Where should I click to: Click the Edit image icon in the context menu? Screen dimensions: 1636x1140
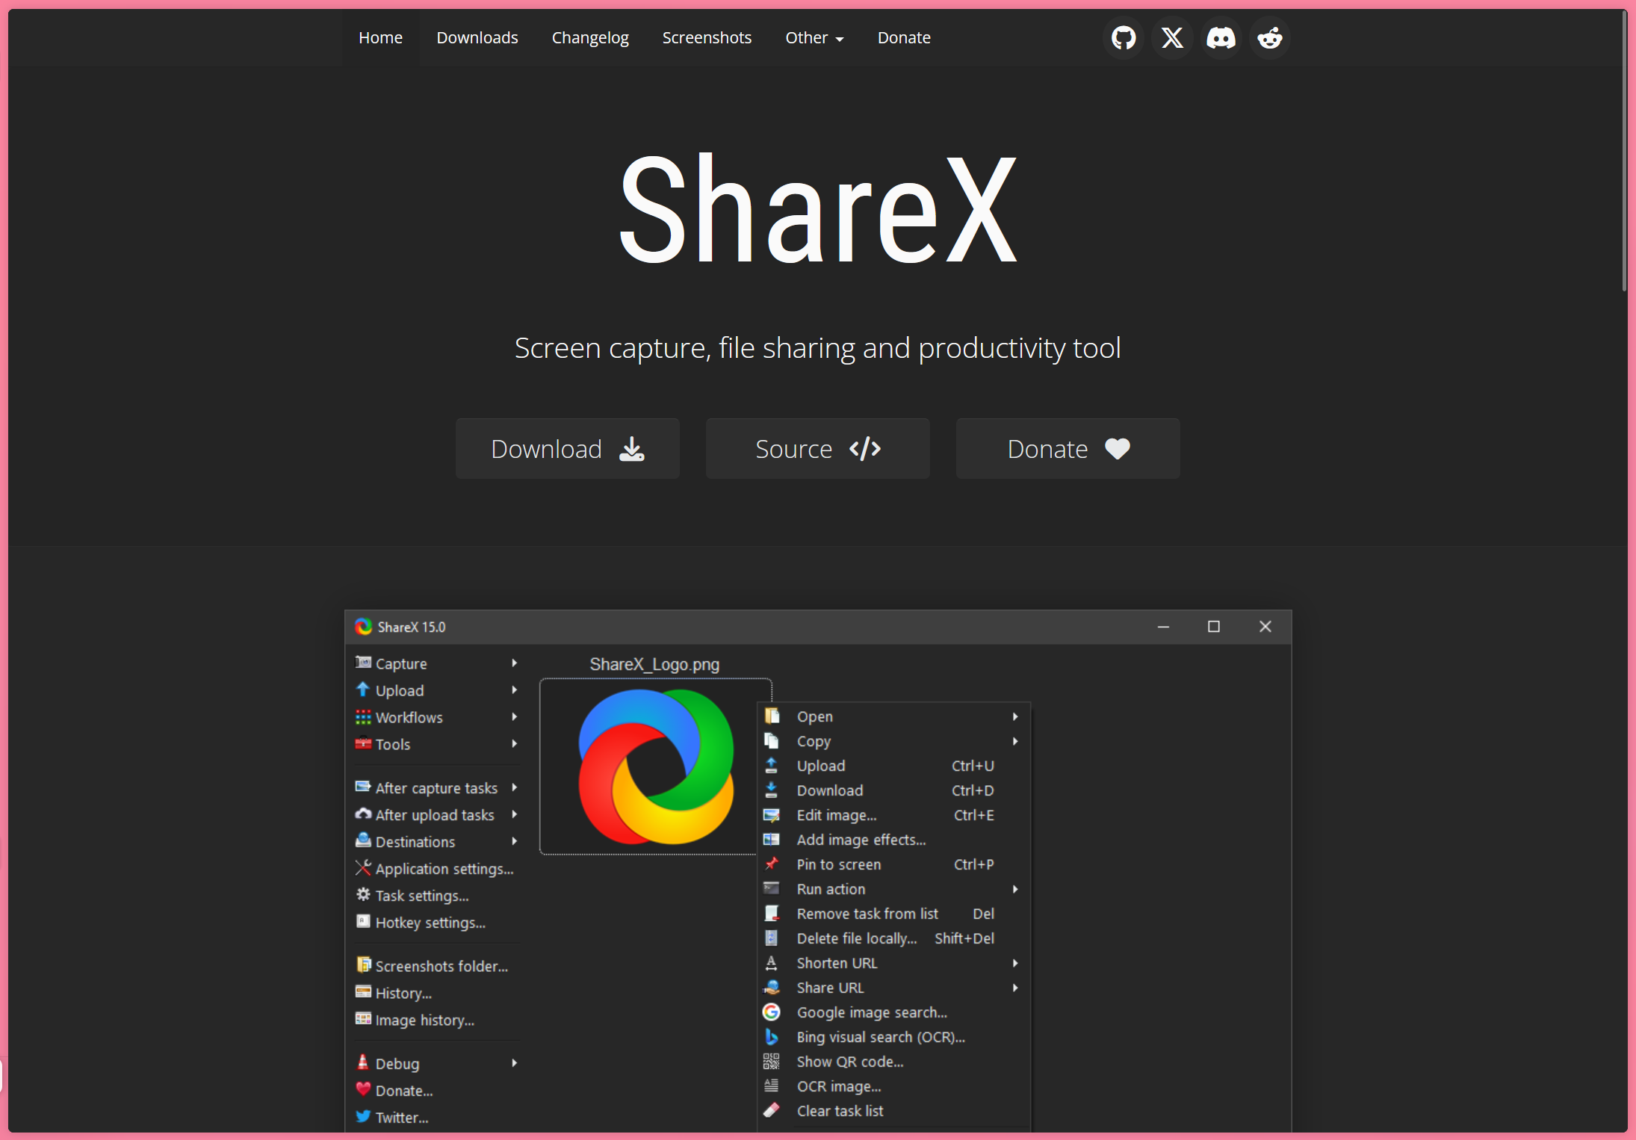[x=772, y=815]
